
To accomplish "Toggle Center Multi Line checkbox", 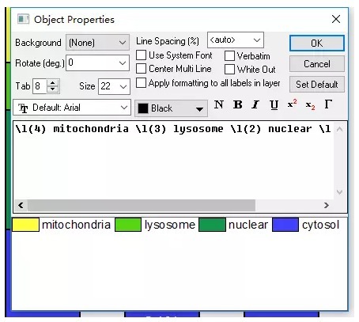I will tap(141, 68).
